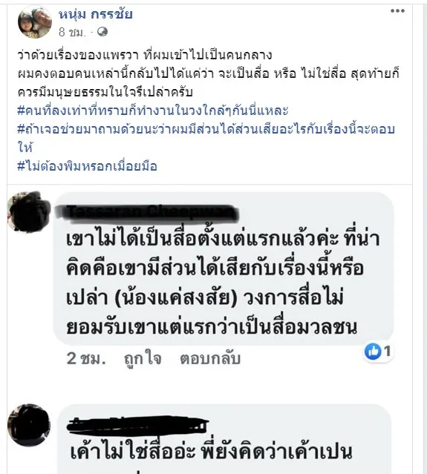Click the 2 ชม. comment timestamp
Image resolution: width=427 pixels, height=474 pixels.
(x=86, y=359)
